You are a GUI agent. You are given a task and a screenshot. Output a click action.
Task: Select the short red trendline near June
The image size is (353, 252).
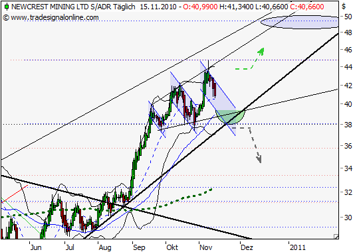click(15, 194)
